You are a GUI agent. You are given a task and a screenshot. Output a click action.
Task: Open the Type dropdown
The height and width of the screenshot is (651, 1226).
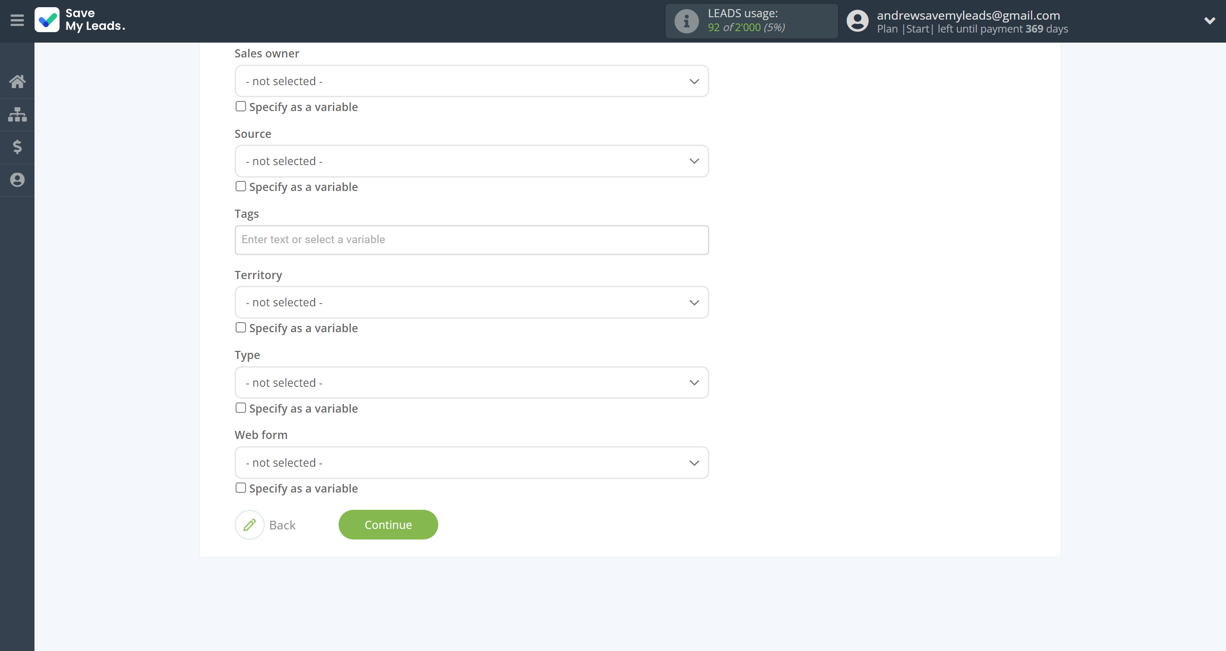click(472, 382)
